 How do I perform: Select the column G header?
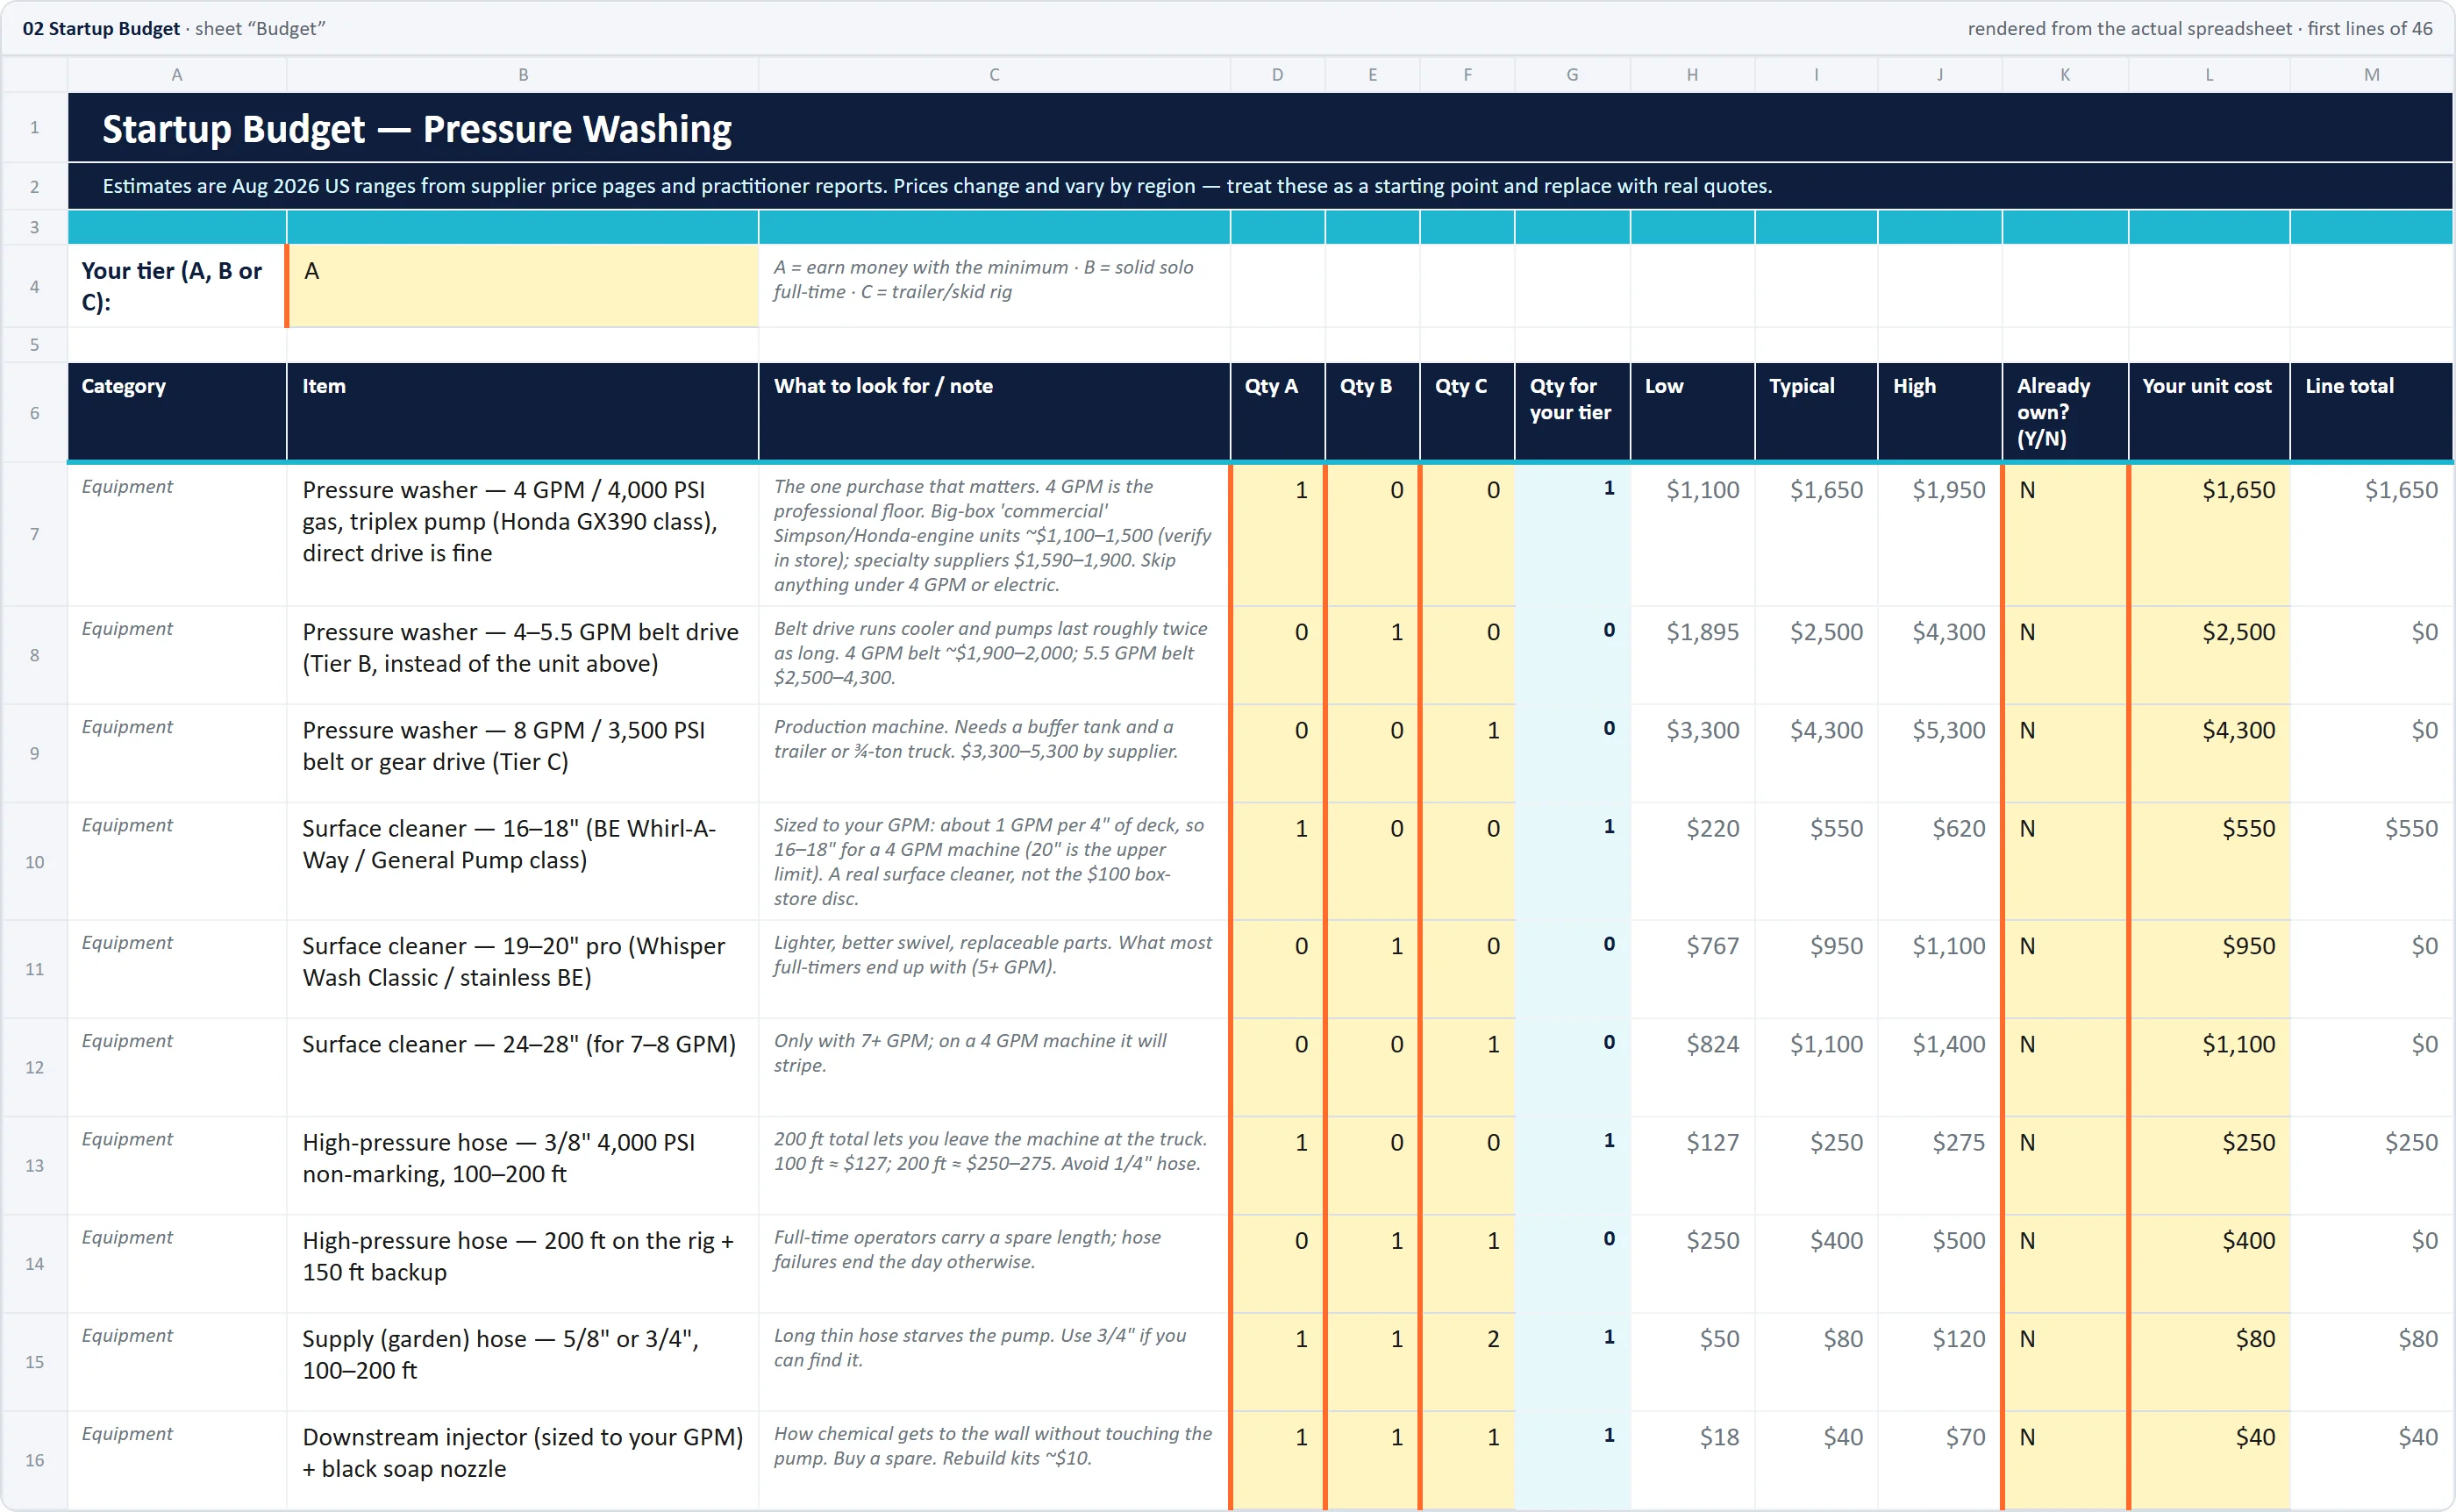(1572, 74)
